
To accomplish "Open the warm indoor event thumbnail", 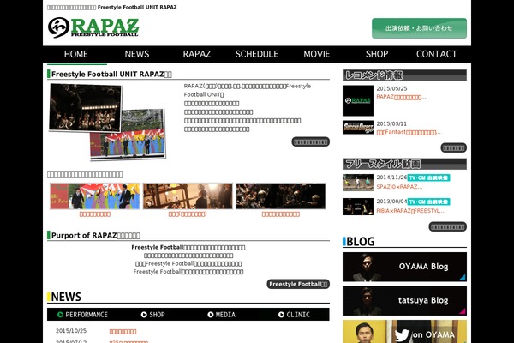I will (188, 196).
